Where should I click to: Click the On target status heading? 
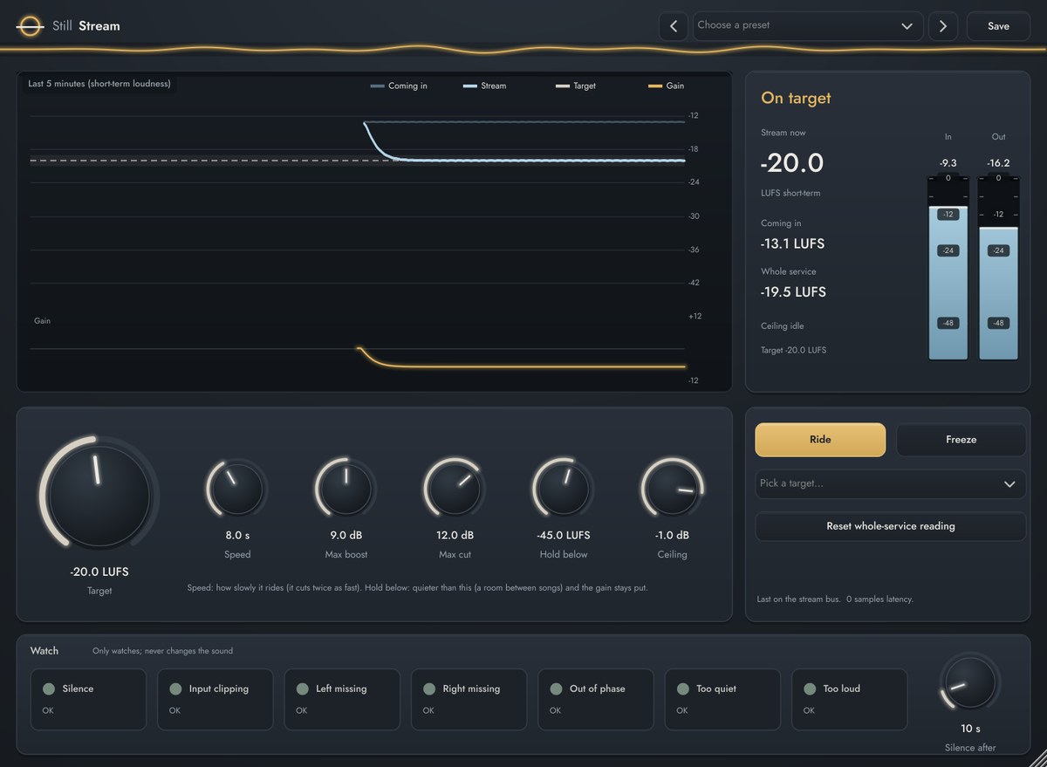point(796,99)
